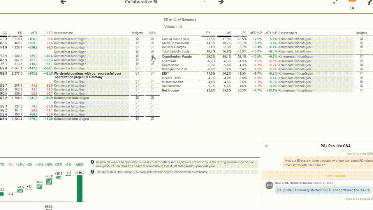Go to the previous sheet with back arrow
The height and width of the screenshot is (210, 373).
63,2
